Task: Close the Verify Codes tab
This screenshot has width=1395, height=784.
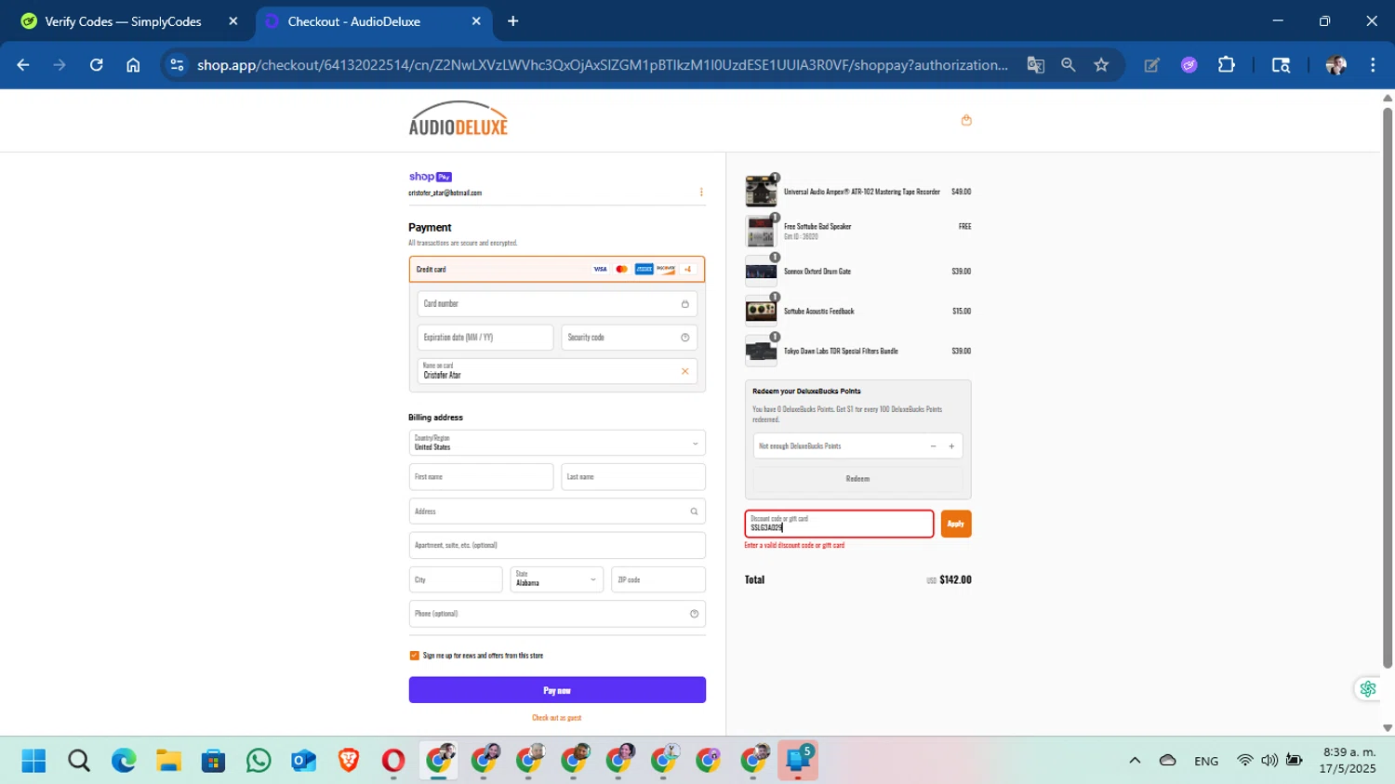Action: tap(233, 21)
